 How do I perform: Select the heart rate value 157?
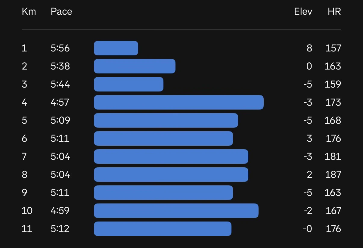point(333,48)
